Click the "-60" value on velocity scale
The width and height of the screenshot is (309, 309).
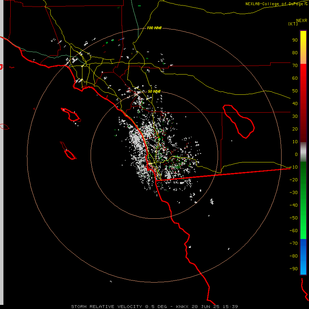(x=294, y=231)
